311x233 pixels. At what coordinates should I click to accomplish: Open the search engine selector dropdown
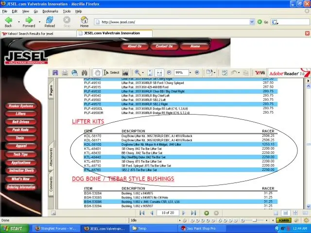pos(275,22)
